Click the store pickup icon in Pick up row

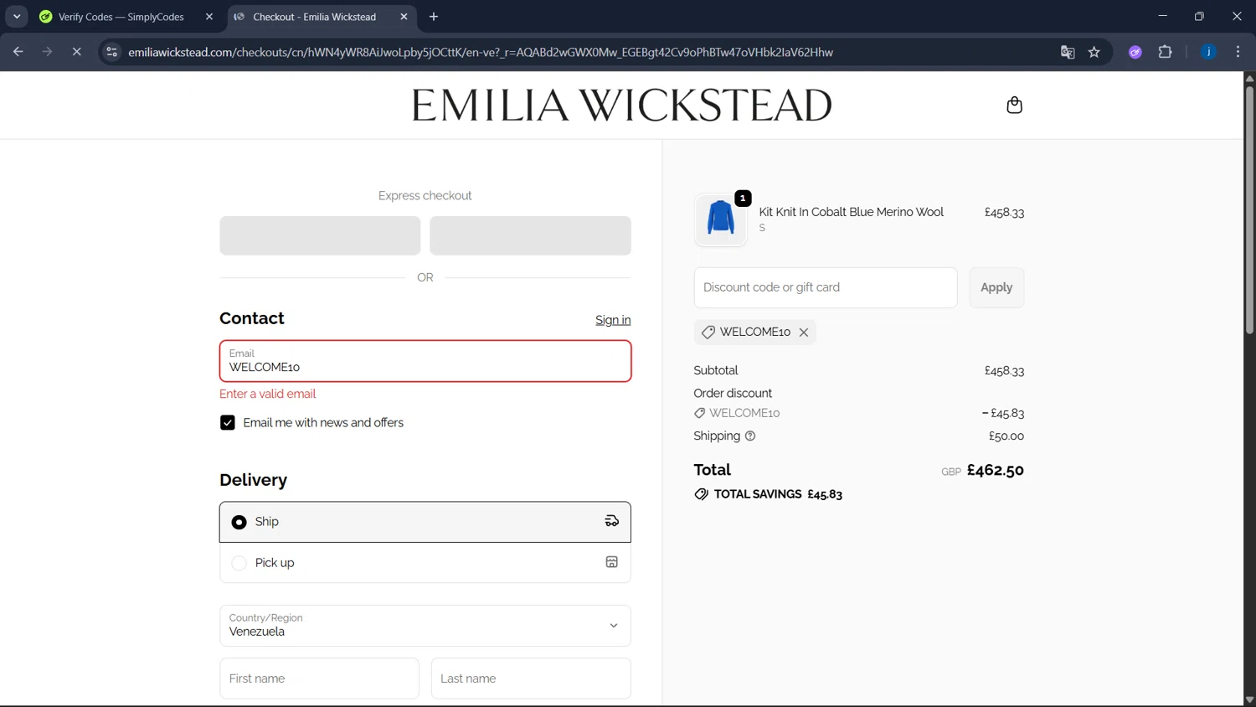(612, 563)
